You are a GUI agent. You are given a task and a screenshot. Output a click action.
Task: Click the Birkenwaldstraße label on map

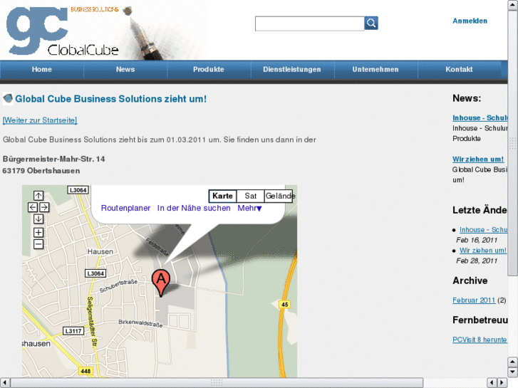pyautogui.click(x=141, y=323)
